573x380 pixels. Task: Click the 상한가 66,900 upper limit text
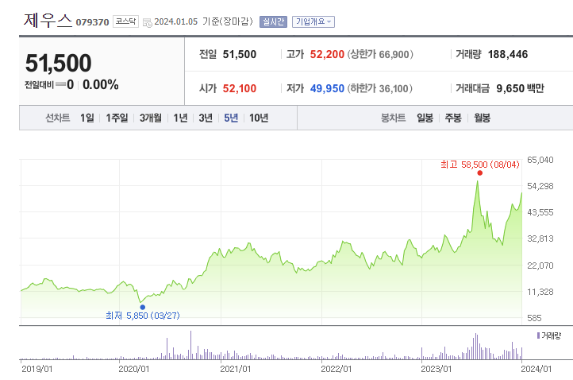[380, 55]
